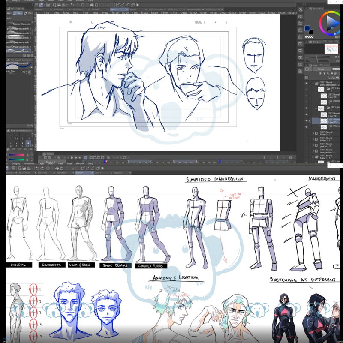Viewport: 343px width, 343px height.
Task: Expand the gesture : 10 folder
Action: click(x=313, y=145)
